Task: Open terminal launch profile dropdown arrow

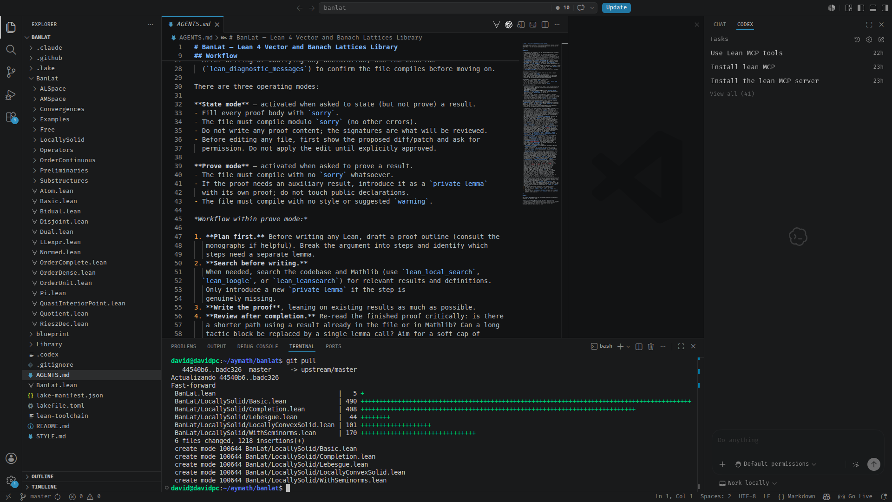Action: pos(628,347)
